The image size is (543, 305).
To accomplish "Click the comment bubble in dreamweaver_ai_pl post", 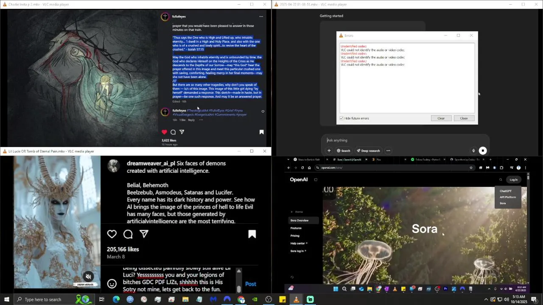I will click(x=128, y=234).
